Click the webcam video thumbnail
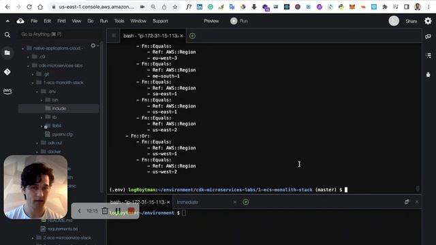 35,187
